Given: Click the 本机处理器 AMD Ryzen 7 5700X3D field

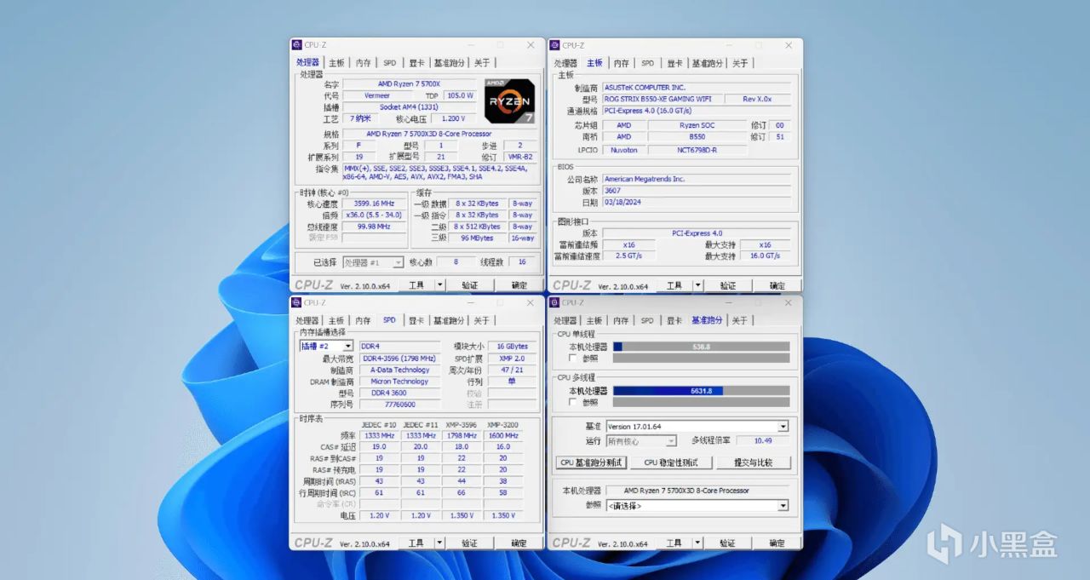Looking at the screenshot, I should (697, 491).
